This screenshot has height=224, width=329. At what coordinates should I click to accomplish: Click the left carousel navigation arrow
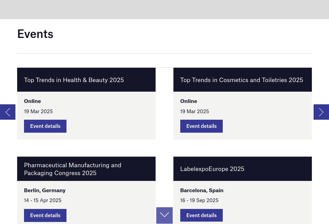click(x=8, y=112)
